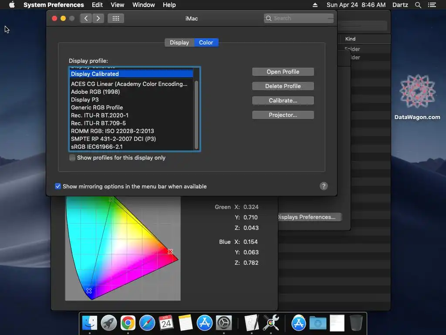
Task: Open the yellow Notes icon in Dock
Action: (185, 323)
